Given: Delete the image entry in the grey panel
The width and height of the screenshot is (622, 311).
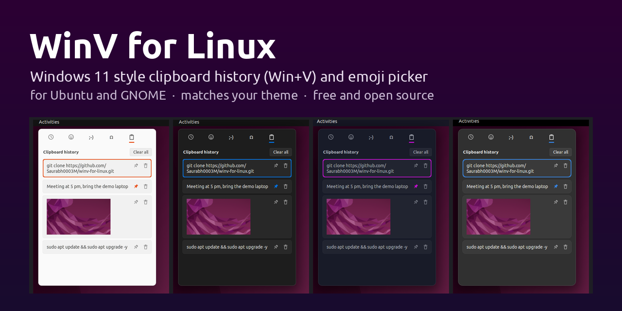Looking at the screenshot, I should point(566,202).
